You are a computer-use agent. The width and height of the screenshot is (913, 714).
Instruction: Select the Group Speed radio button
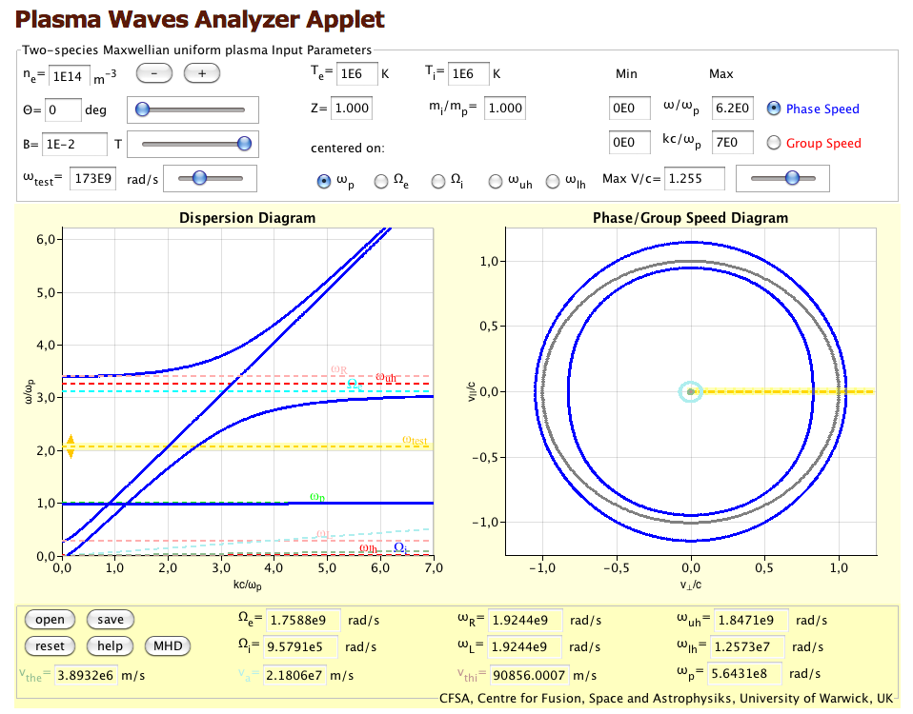tap(774, 143)
